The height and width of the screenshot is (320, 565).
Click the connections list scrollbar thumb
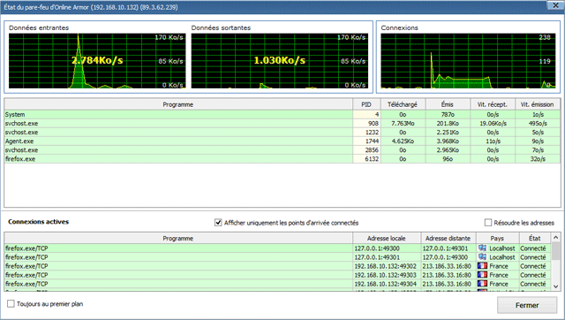[x=555, y=250]
